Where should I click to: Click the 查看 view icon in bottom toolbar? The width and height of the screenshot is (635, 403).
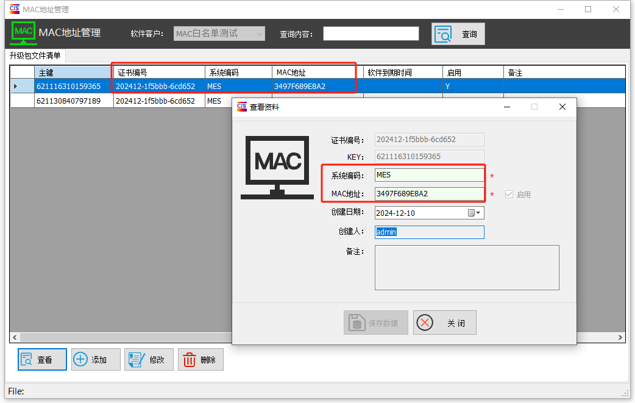26,359
